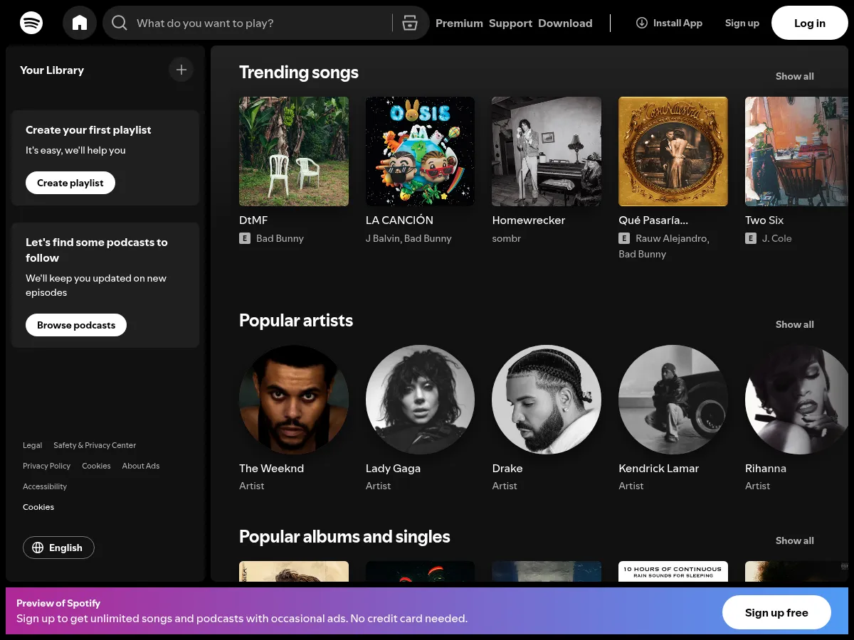Open the Privacy Policy link
854x640 pixels.
46,466
